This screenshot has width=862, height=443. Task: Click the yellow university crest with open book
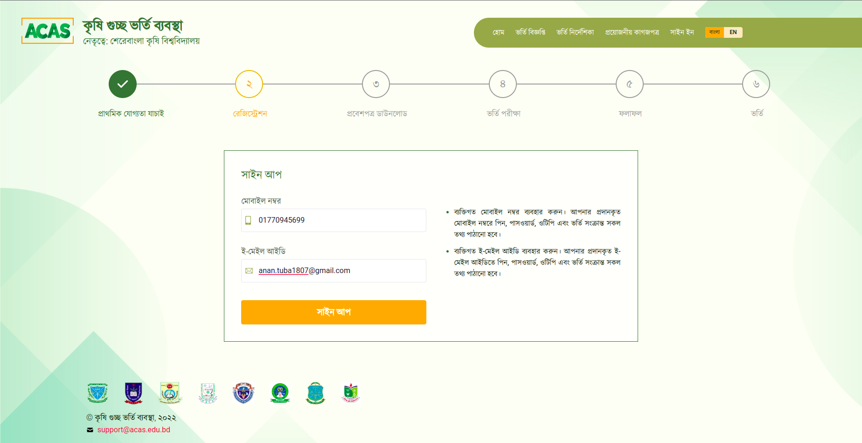pos(170,393)
